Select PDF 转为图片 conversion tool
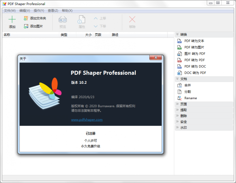Image resolution: width=236 pixels, height=183 pixels. 194,48
